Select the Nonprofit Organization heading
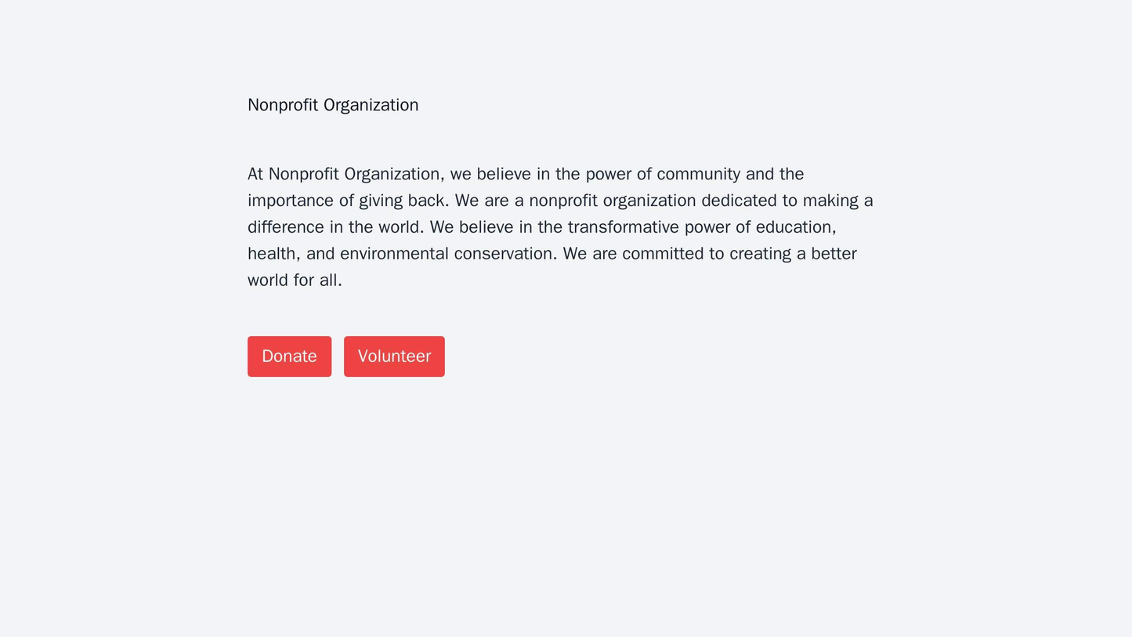The height and width of the screenshot is (637, 1132). [332, 103]
